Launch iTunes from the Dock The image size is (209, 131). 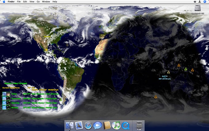116,125
